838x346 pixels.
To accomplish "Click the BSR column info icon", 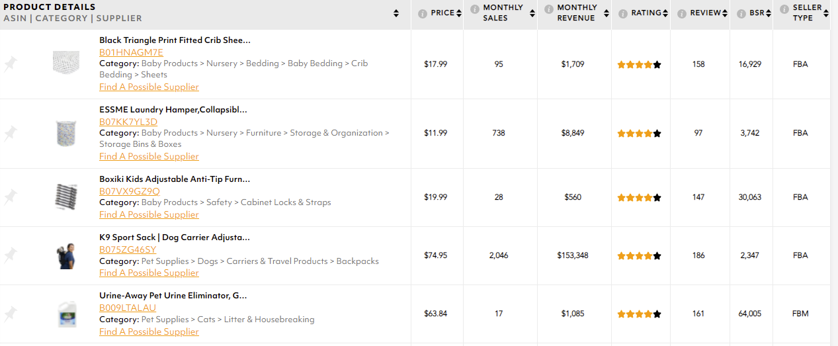I will tap(741, 13).
